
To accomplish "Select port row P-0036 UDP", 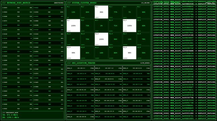I will 48,12.
